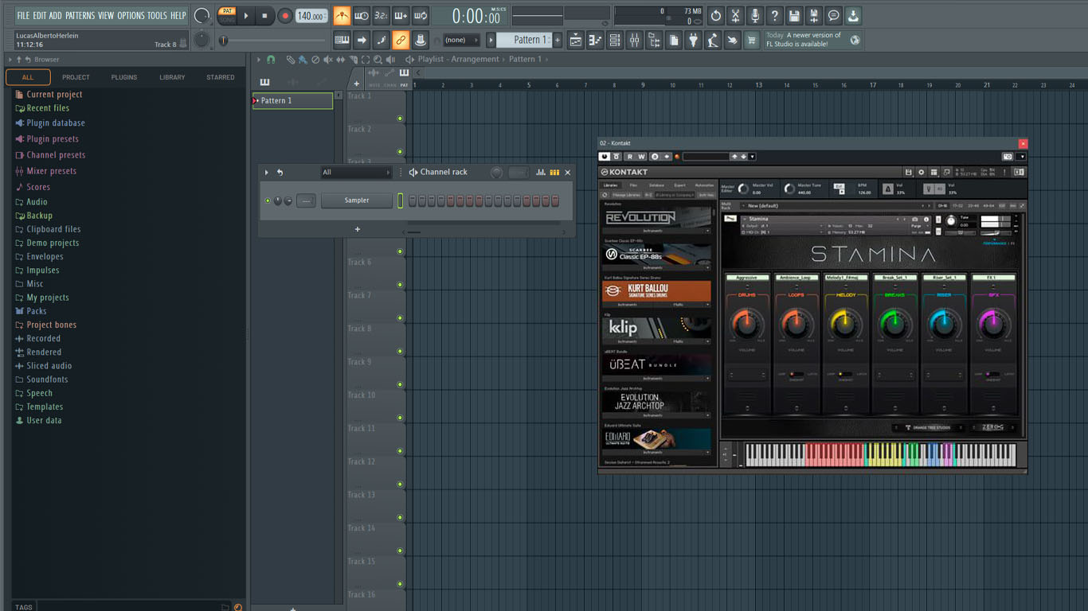Click the playlist magnet snap icon
The image size is (1088, 611).
click(270, 60)
